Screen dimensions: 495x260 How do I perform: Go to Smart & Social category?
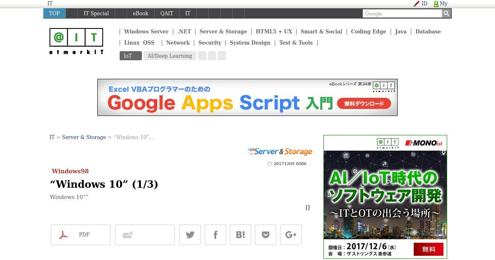[x=321, y=31]
